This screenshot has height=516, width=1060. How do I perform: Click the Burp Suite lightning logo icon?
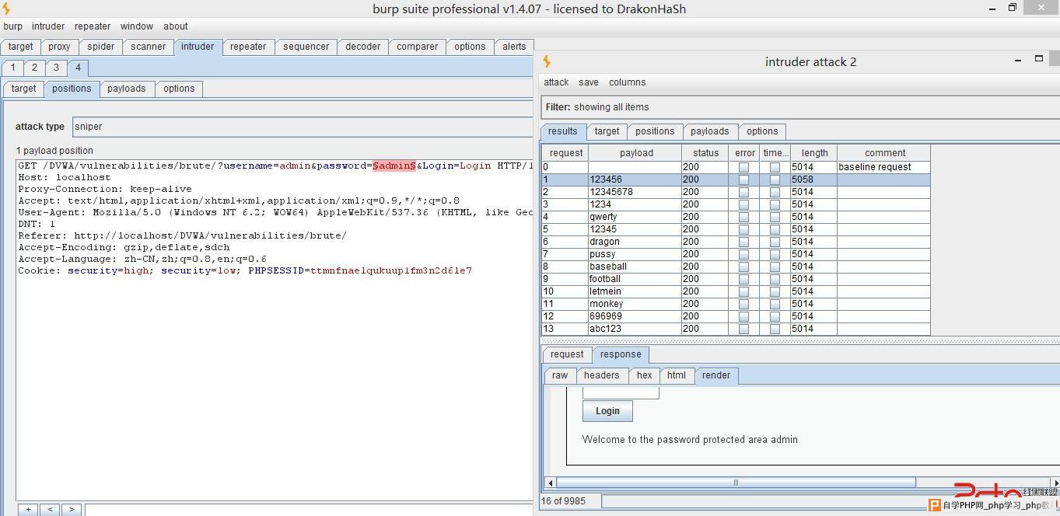click(6, 9)
